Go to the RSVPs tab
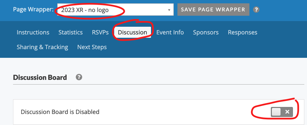Screen dimensions: 307x125 tap(100, 32)
